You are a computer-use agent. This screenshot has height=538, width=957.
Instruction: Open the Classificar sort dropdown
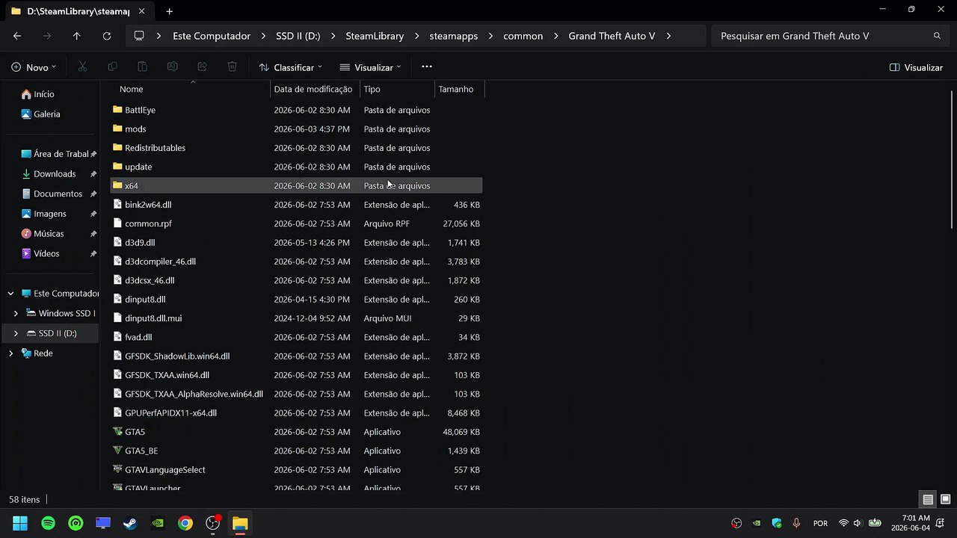(290, 67)
